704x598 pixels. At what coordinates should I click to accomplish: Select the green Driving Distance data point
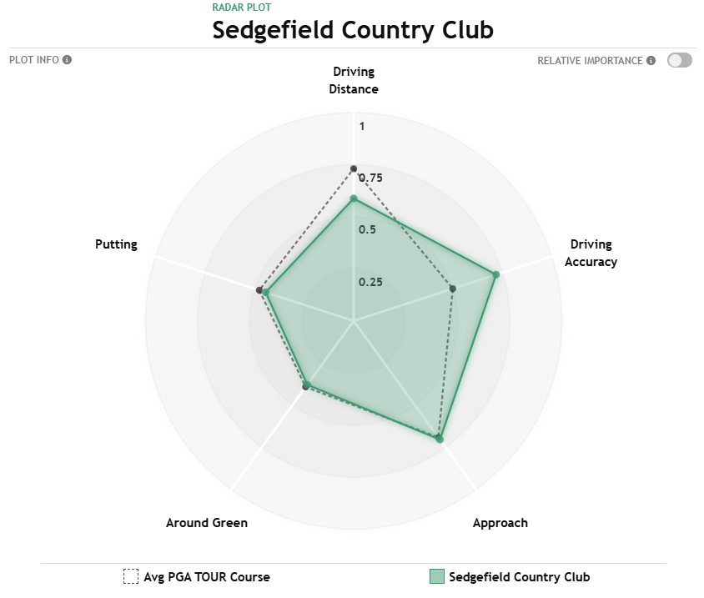(x=354, y=198)
